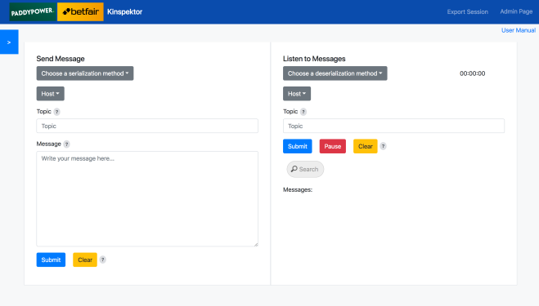Image resolution: width=539 pixels, height=306 pixels.
Task: Click help icon next to Send Message Topic
Action: 56,112
